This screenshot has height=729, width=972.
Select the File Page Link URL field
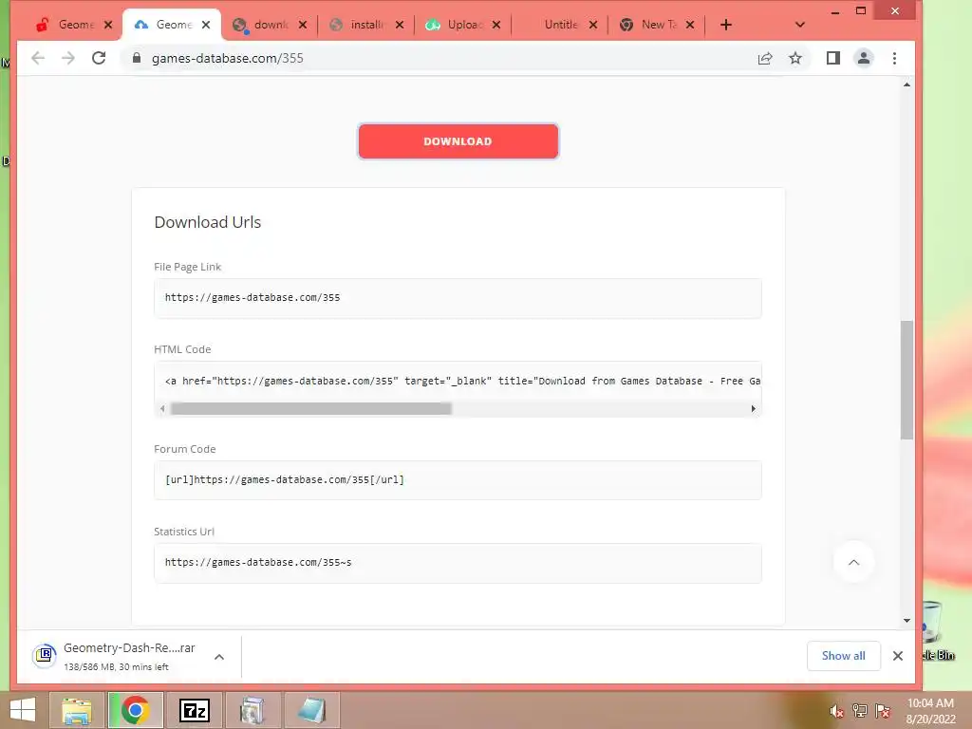(458, 298)
